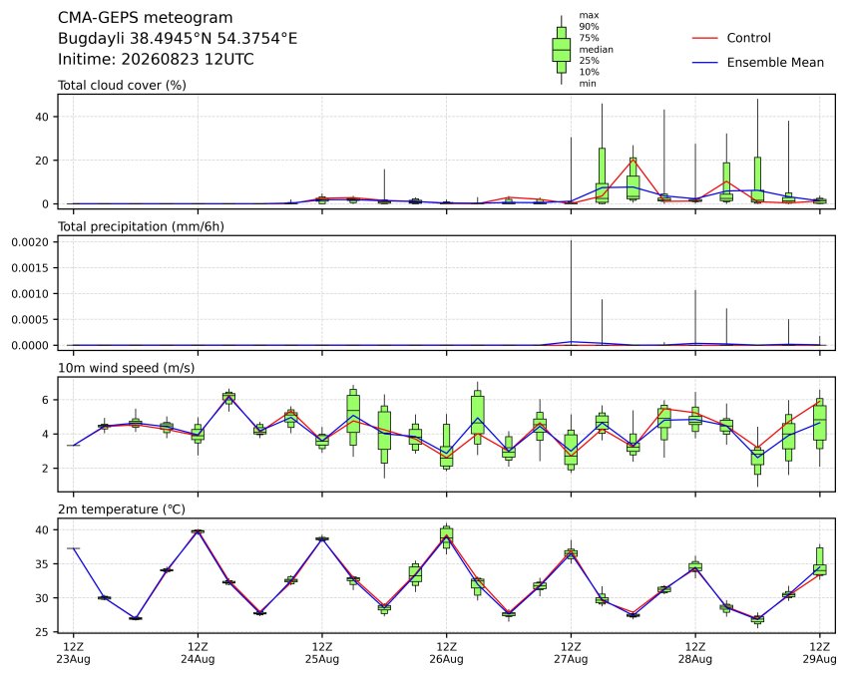Image resolution: width=848 pixels, height=676 pixels.
Task: Click the '75%' legend label
Action: coord(589,38)
